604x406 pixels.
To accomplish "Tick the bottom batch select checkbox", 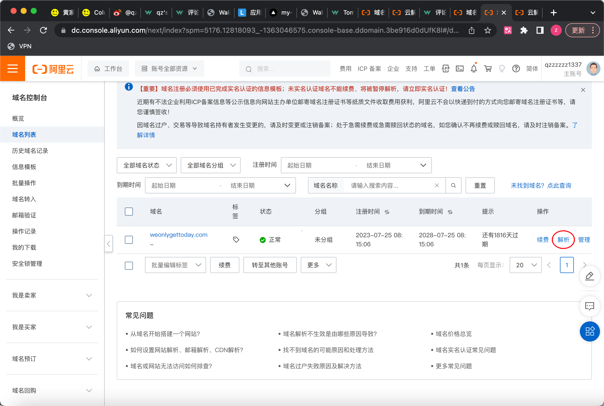I will coord(129,265).
